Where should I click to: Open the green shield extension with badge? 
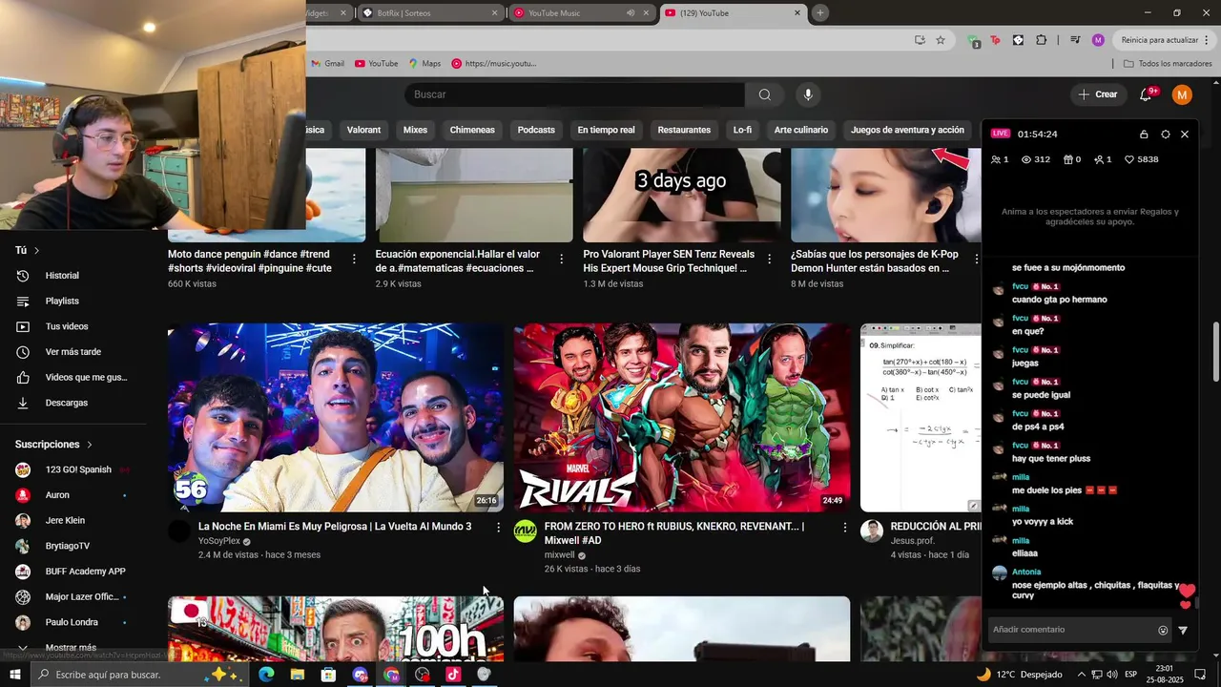click(973, 41)
